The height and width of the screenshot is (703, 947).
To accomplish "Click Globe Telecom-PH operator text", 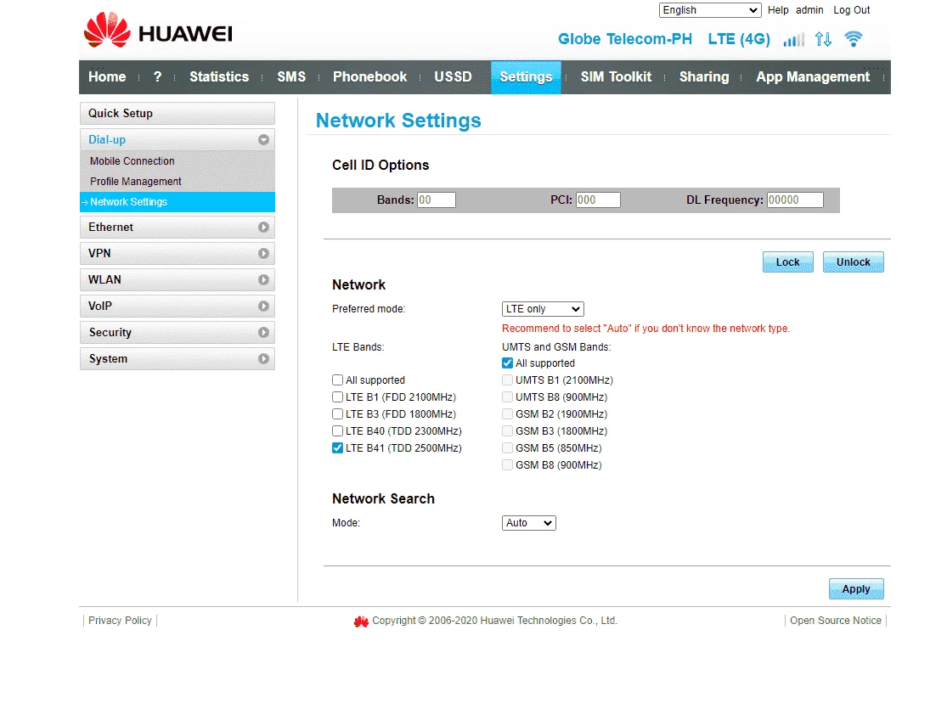I will (624, 39).
